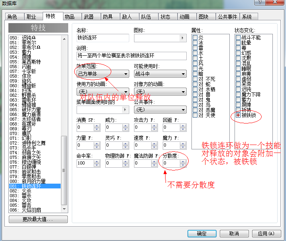Click the skill list scroll-down arrow
Viewport: 286px width, 241px height.
click(x=64, y=209)
